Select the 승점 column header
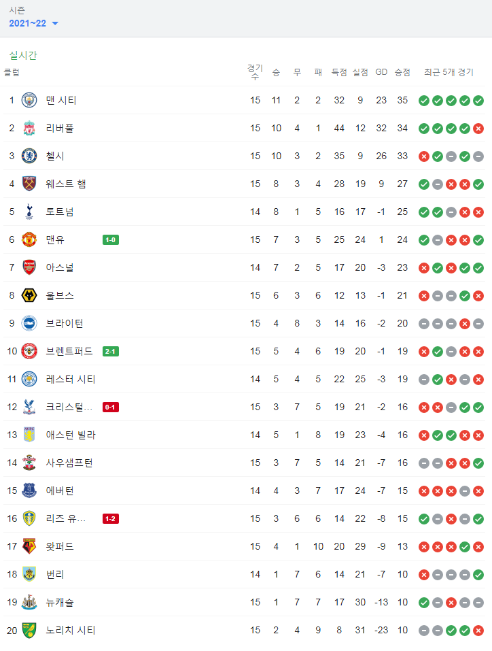 pyautogui.click(x=402, y=72)
